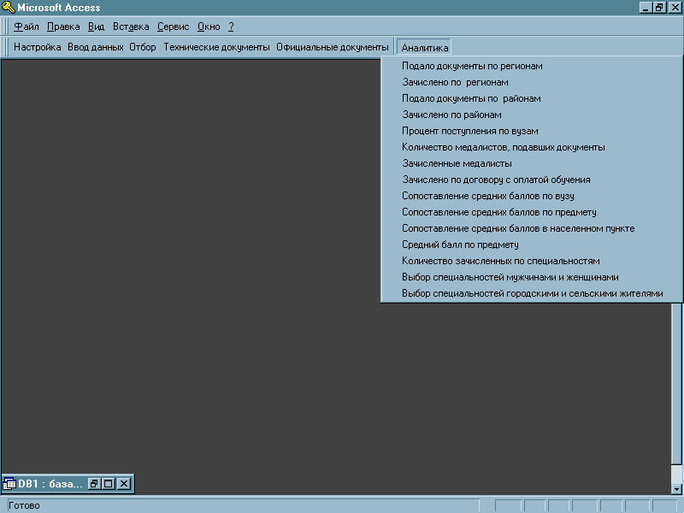The image size is (684, 513).
Task: Select Количество медалистов, подавших документы
Action: pos(532,147)
